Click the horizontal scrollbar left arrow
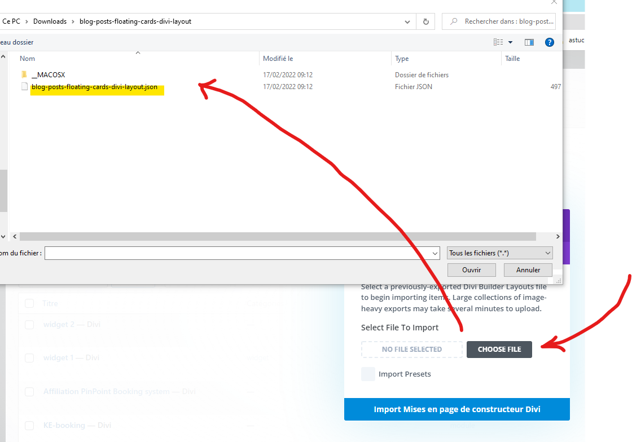Viewport: 632px width, 442px height. (14, 237)
